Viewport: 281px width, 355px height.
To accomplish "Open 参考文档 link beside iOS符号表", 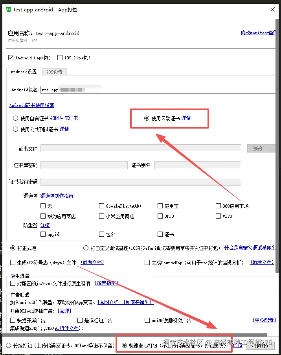I will [x=92, y=262].
